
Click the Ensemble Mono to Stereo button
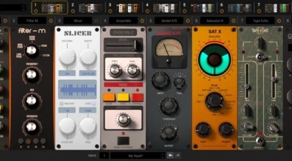click(123, 141)
